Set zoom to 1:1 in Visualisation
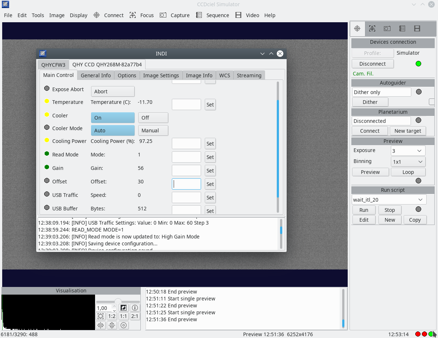 [x=124, y=316]
